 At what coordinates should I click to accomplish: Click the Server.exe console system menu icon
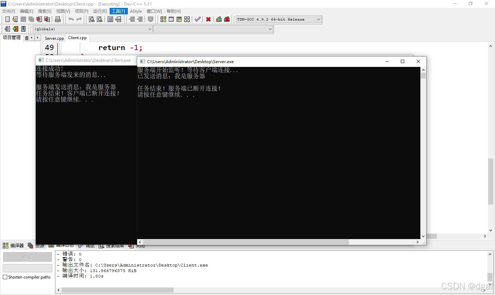pyautogui.click(x=142, y=61)
